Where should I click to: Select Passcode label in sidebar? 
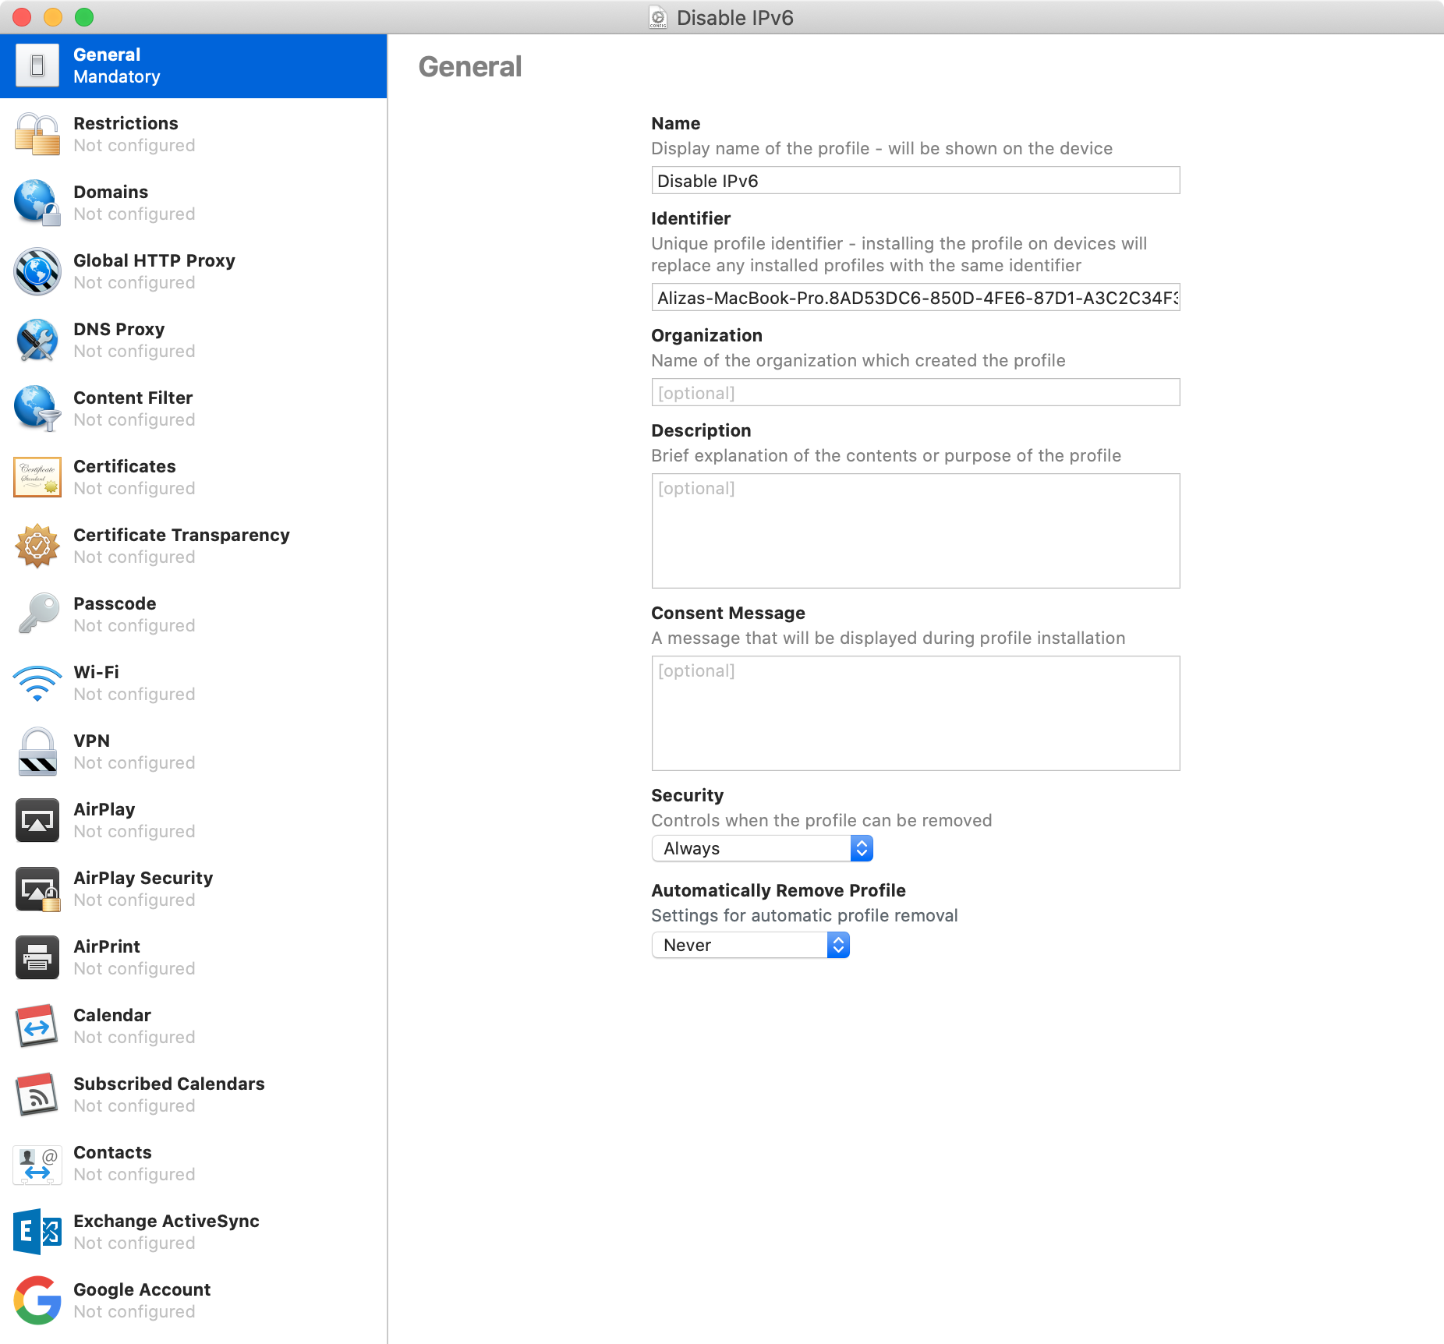pos(115,603)
